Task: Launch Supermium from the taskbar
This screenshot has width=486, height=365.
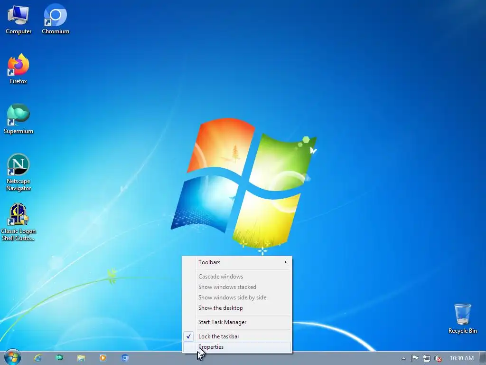Action: pos(59,358)
